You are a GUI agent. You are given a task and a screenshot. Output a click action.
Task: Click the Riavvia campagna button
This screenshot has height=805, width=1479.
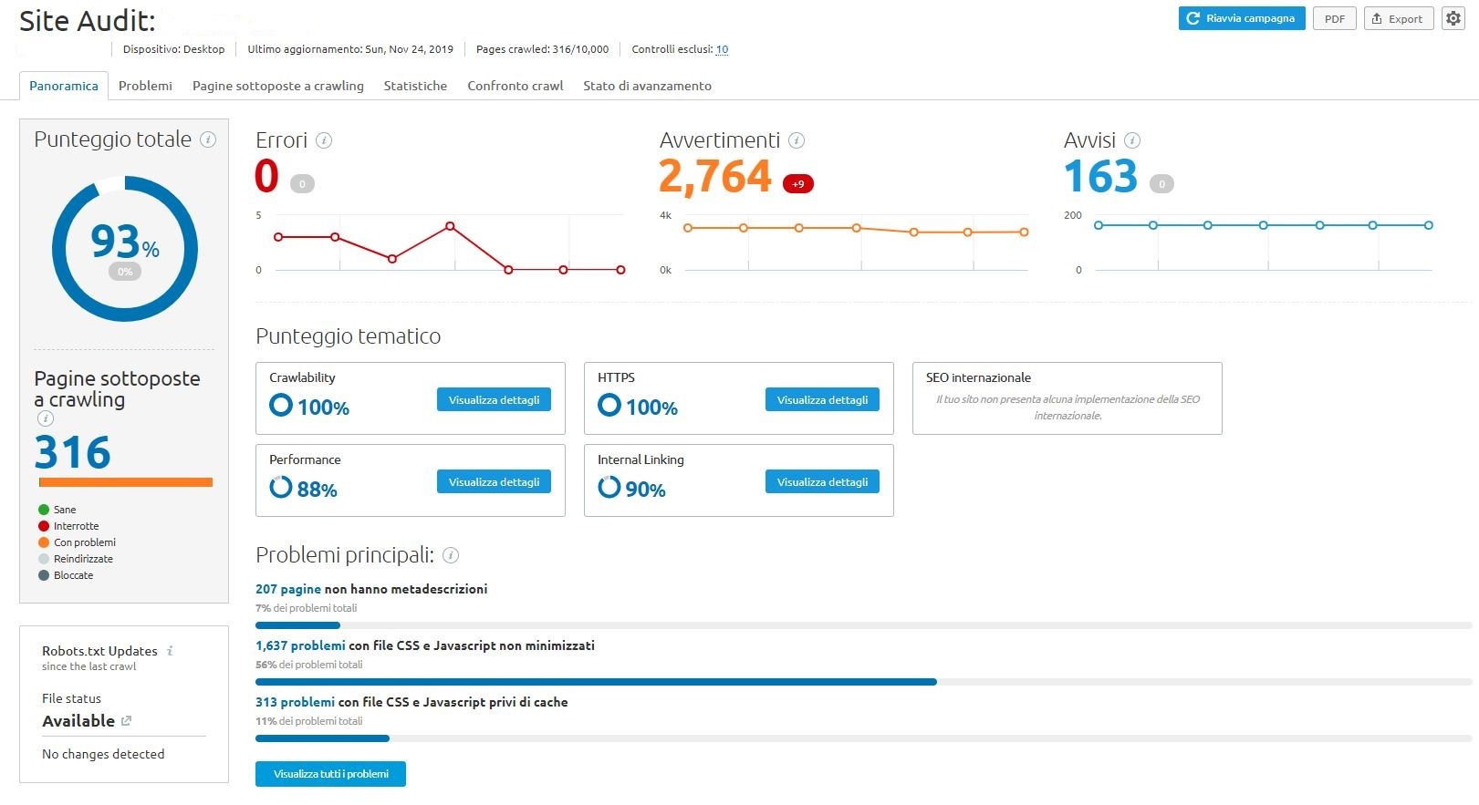click(1242, 18)
